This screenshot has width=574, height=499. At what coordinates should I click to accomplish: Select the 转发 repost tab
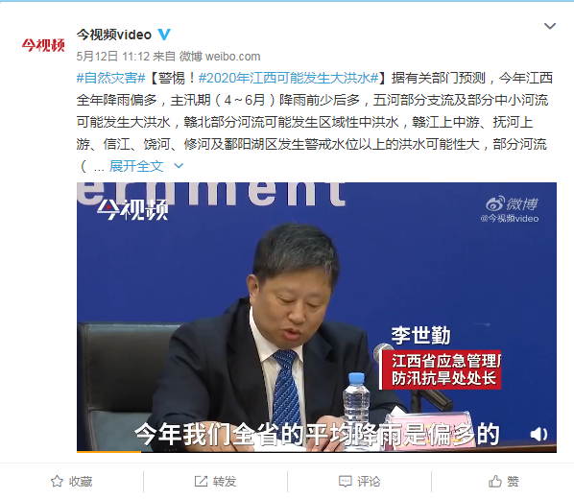pos(215,481)
